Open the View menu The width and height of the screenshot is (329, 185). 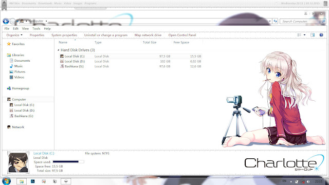click(x=25, y=29)
